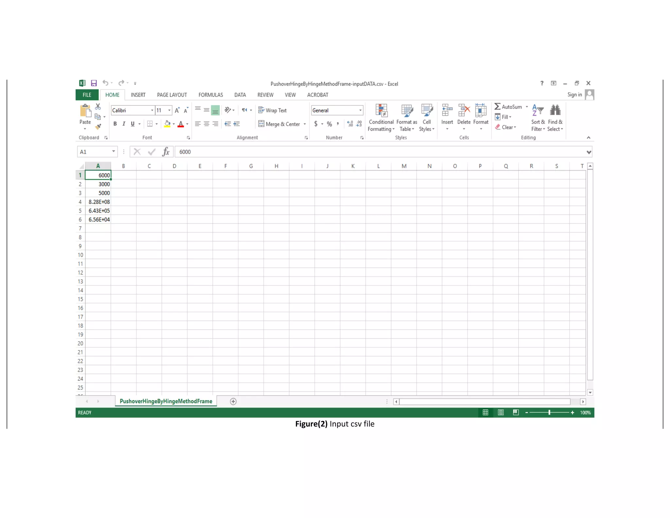
Task: Click the zoom slider handle
Action: point(549,413)
